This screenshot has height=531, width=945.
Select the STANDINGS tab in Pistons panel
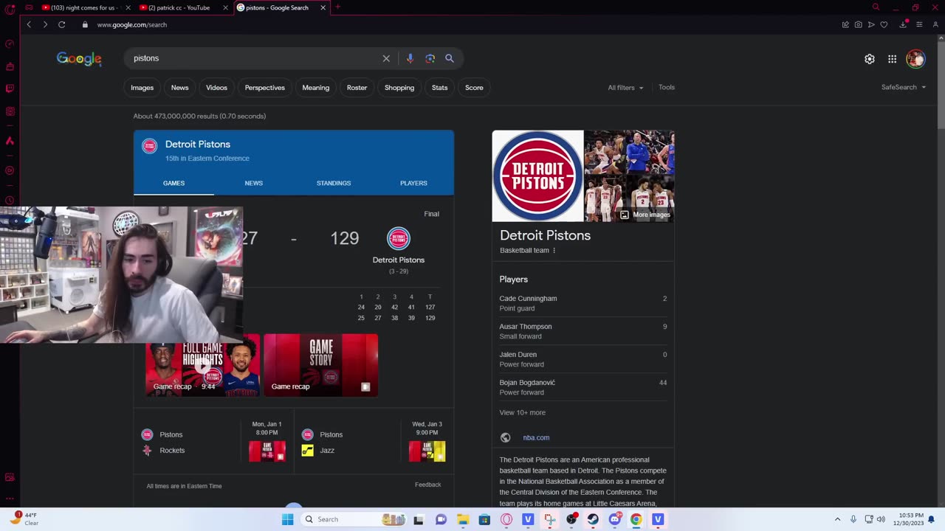(x=334, y=183)
